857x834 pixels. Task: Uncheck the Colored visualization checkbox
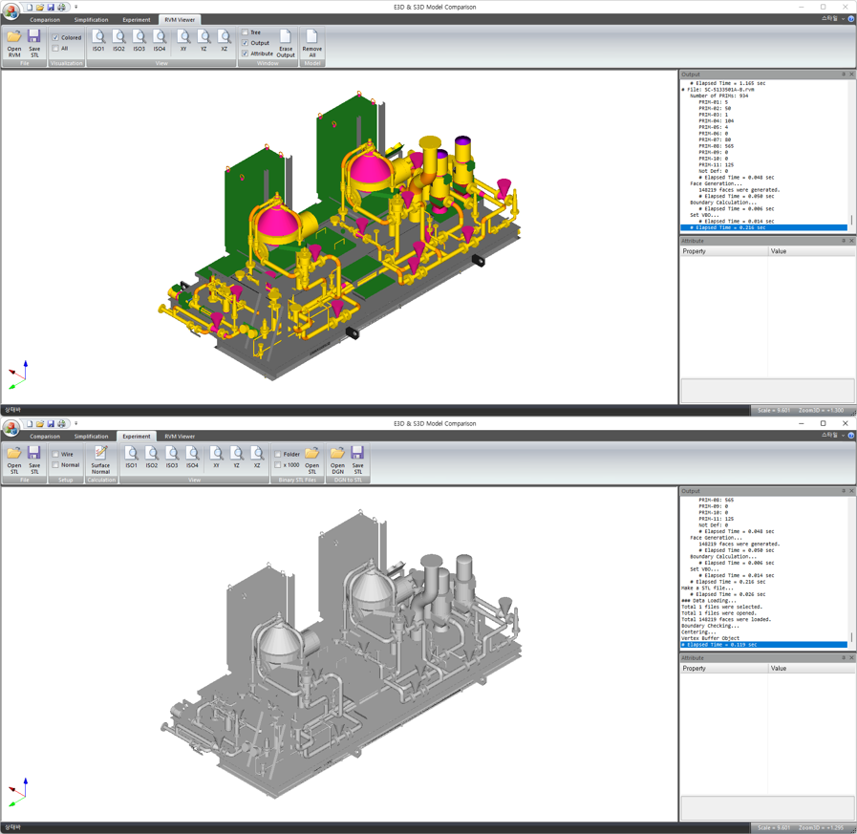(x=56, y=38)
